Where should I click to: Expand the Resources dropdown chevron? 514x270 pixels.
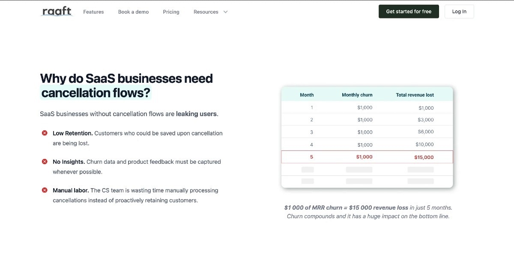point(226,12)
